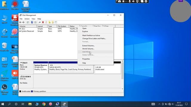
Task: Open the settings gear in recorder bar
Action: pos(146,1)
